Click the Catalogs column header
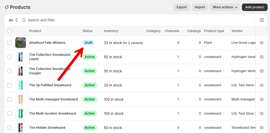 (194, 31)
